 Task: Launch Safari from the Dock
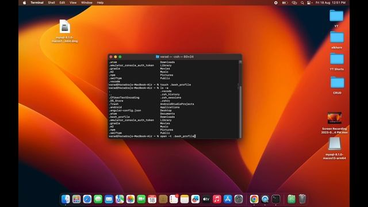[x=87, y=199]
